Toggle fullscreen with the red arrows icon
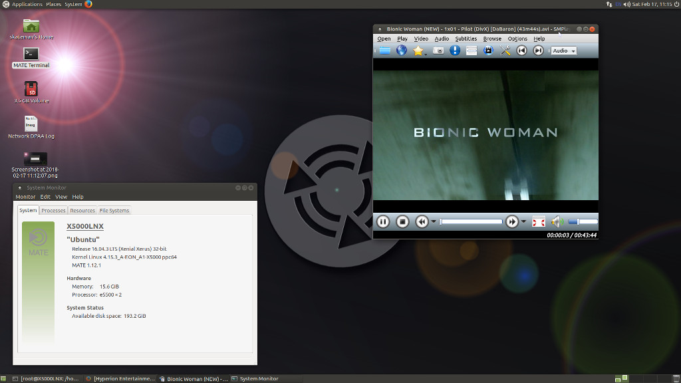Screen dimensions: 681x383 (539, 222)
